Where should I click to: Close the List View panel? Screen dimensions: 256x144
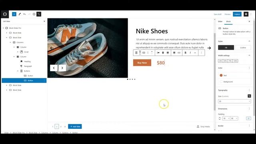44,21
